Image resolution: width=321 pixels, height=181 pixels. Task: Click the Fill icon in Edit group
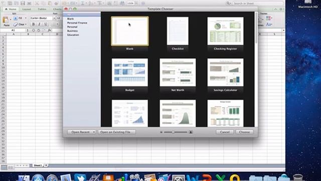tap(16, 18)
